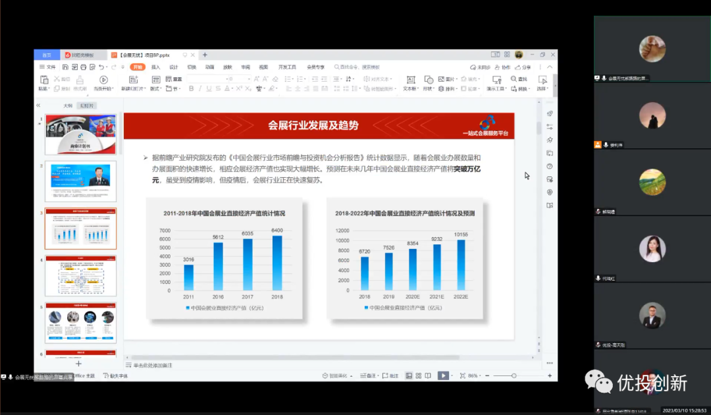The image size is (711, 415).
Task: Toggle Bold formatting button
Action: click(190, 89)
